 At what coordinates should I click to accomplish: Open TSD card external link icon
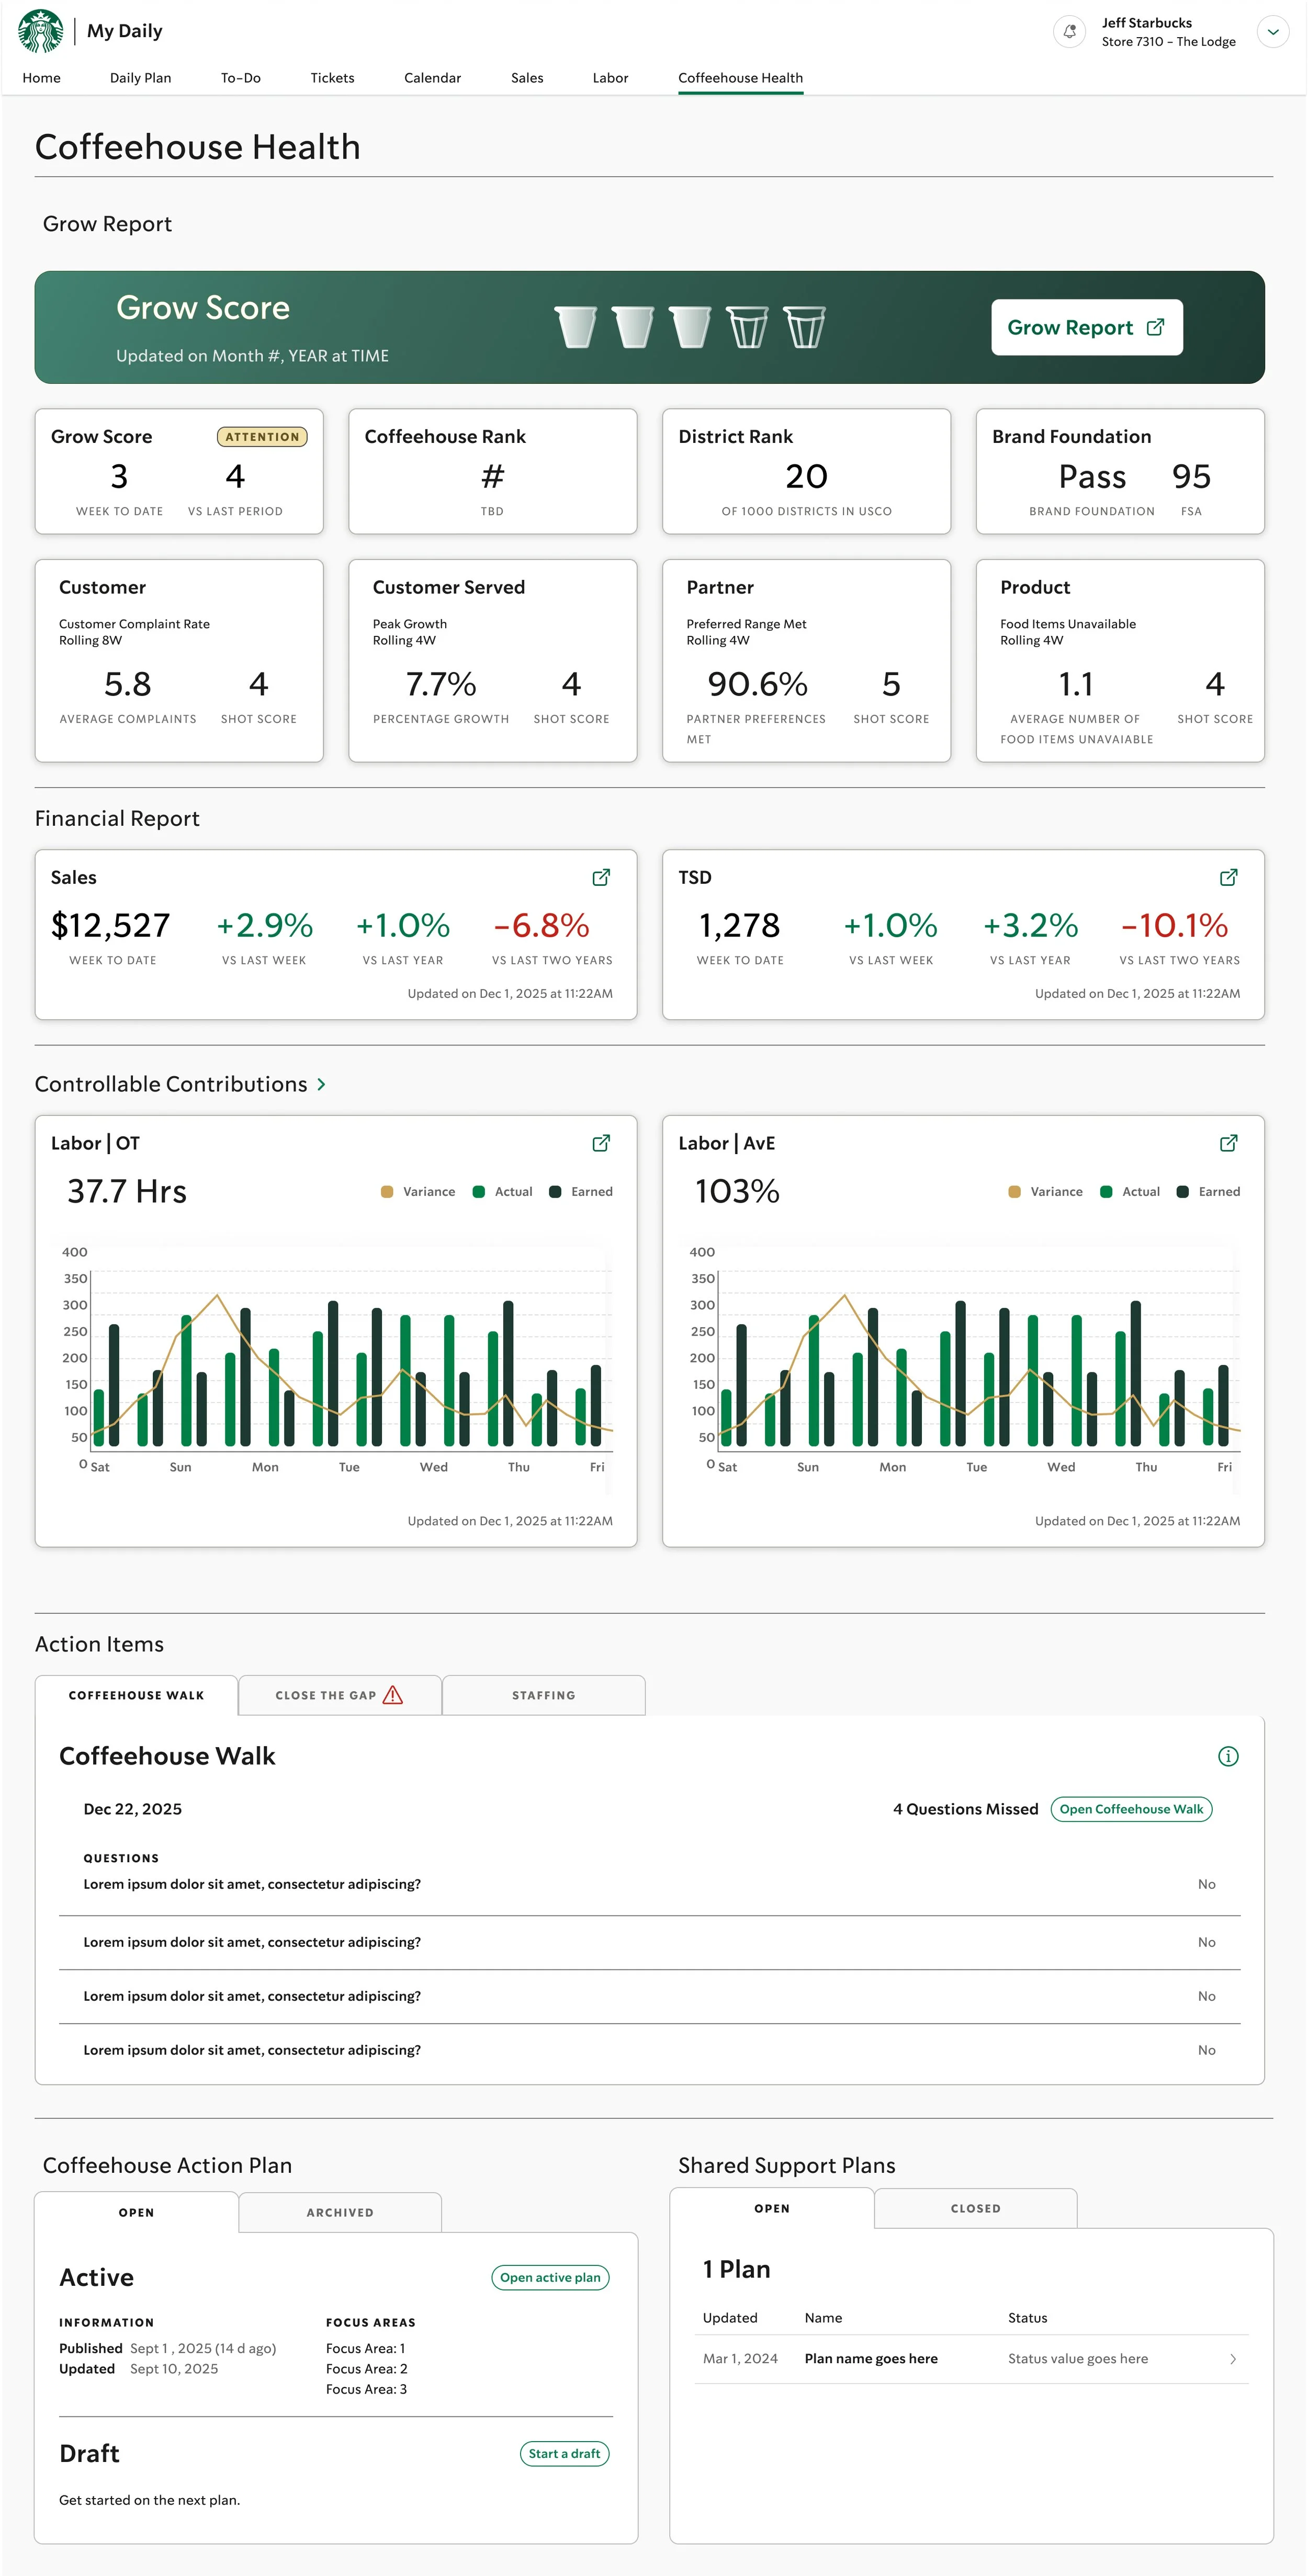[1228, 877]
